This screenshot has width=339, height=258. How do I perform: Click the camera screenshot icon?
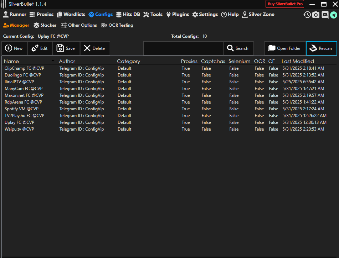tap(316, 15)
